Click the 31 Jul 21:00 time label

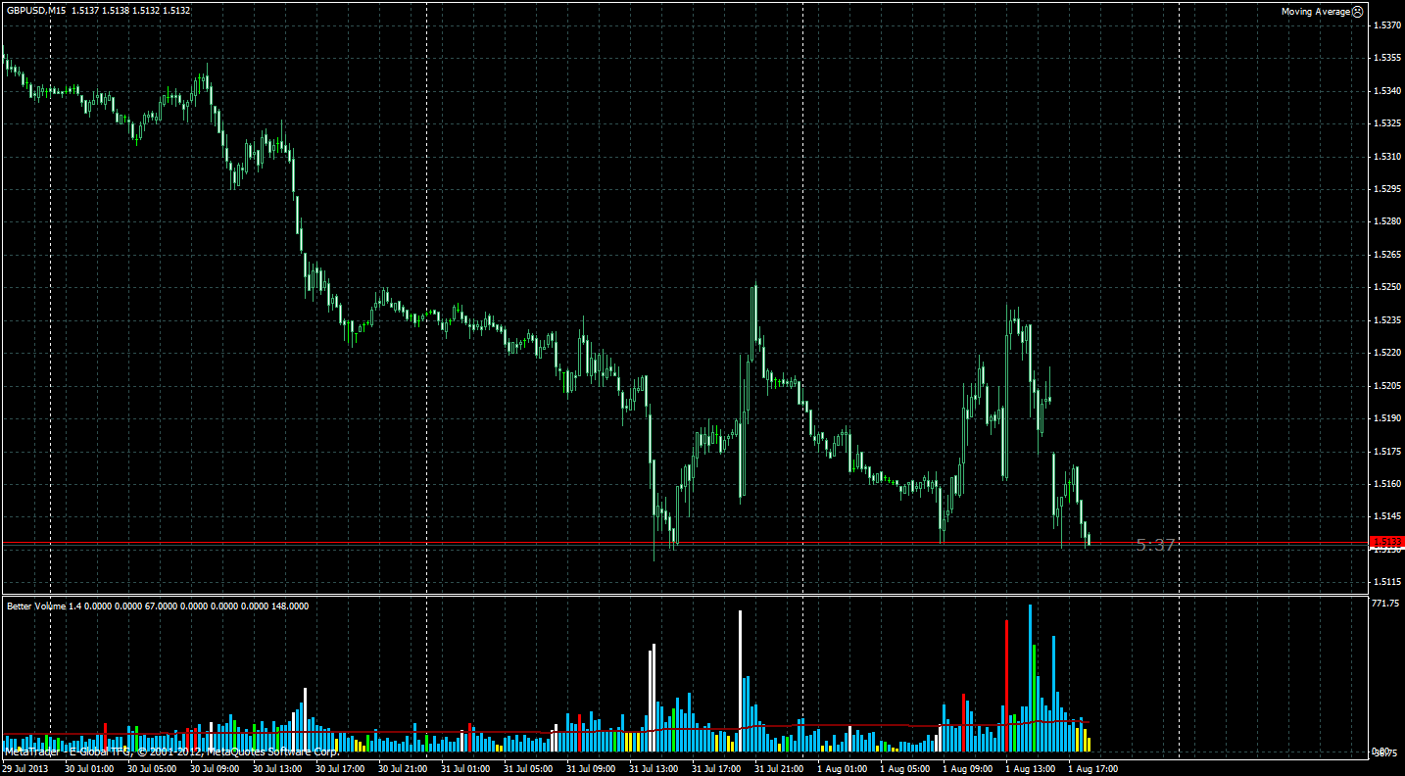(x=777, y=769)
